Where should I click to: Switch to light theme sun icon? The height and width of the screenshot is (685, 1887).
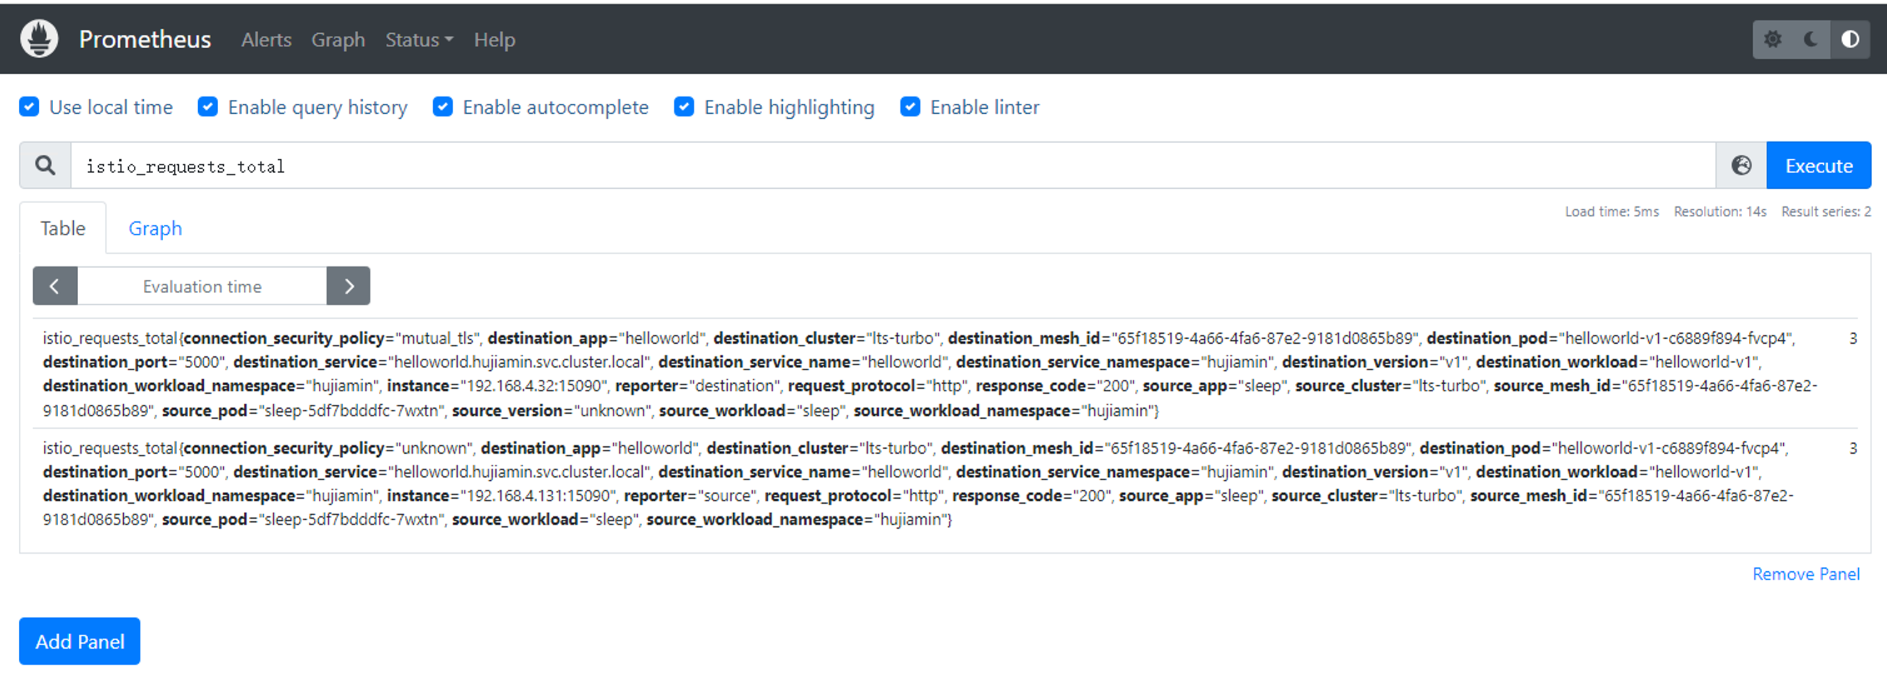tap(1772, 39)
